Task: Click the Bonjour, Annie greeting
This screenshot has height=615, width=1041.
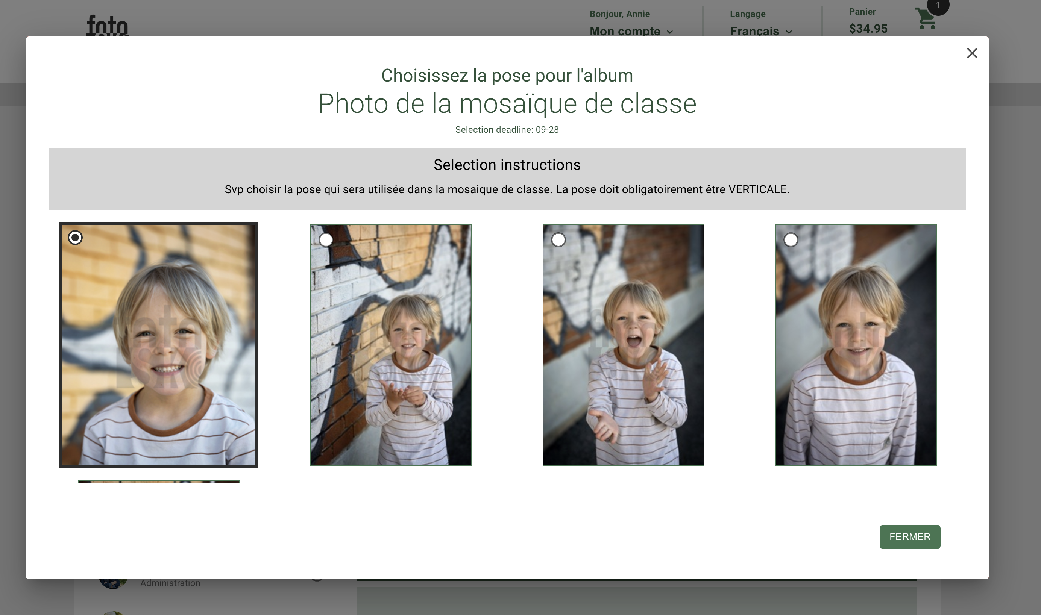Action: point(619,14)
